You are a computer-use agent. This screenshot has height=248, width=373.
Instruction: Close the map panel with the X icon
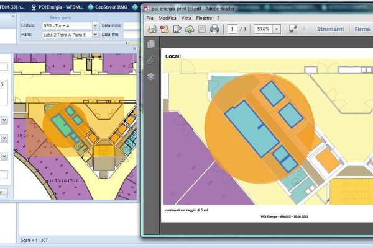pos(134,48)
